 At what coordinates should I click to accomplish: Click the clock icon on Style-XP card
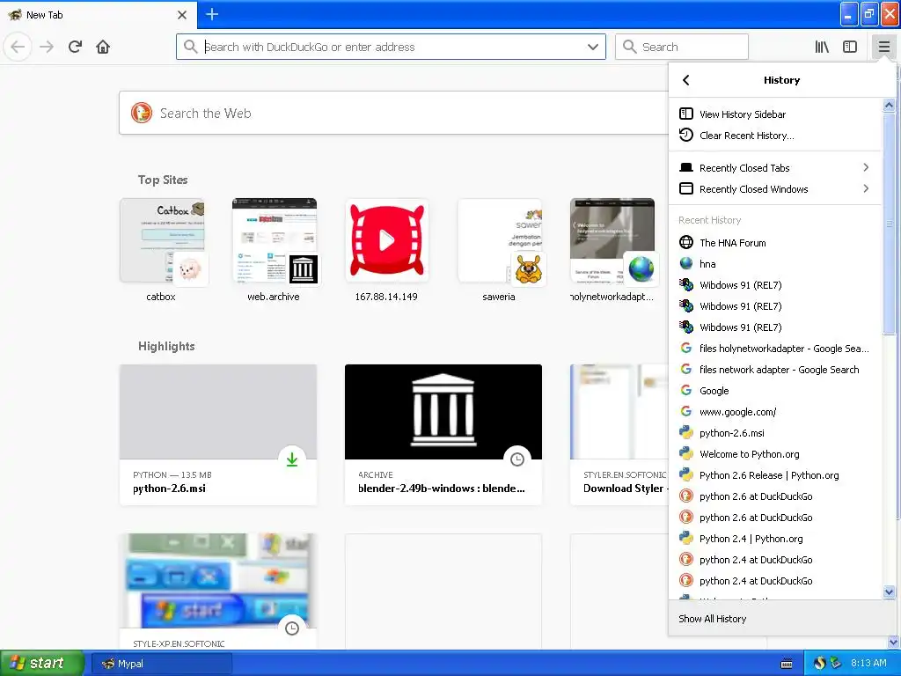292,628
